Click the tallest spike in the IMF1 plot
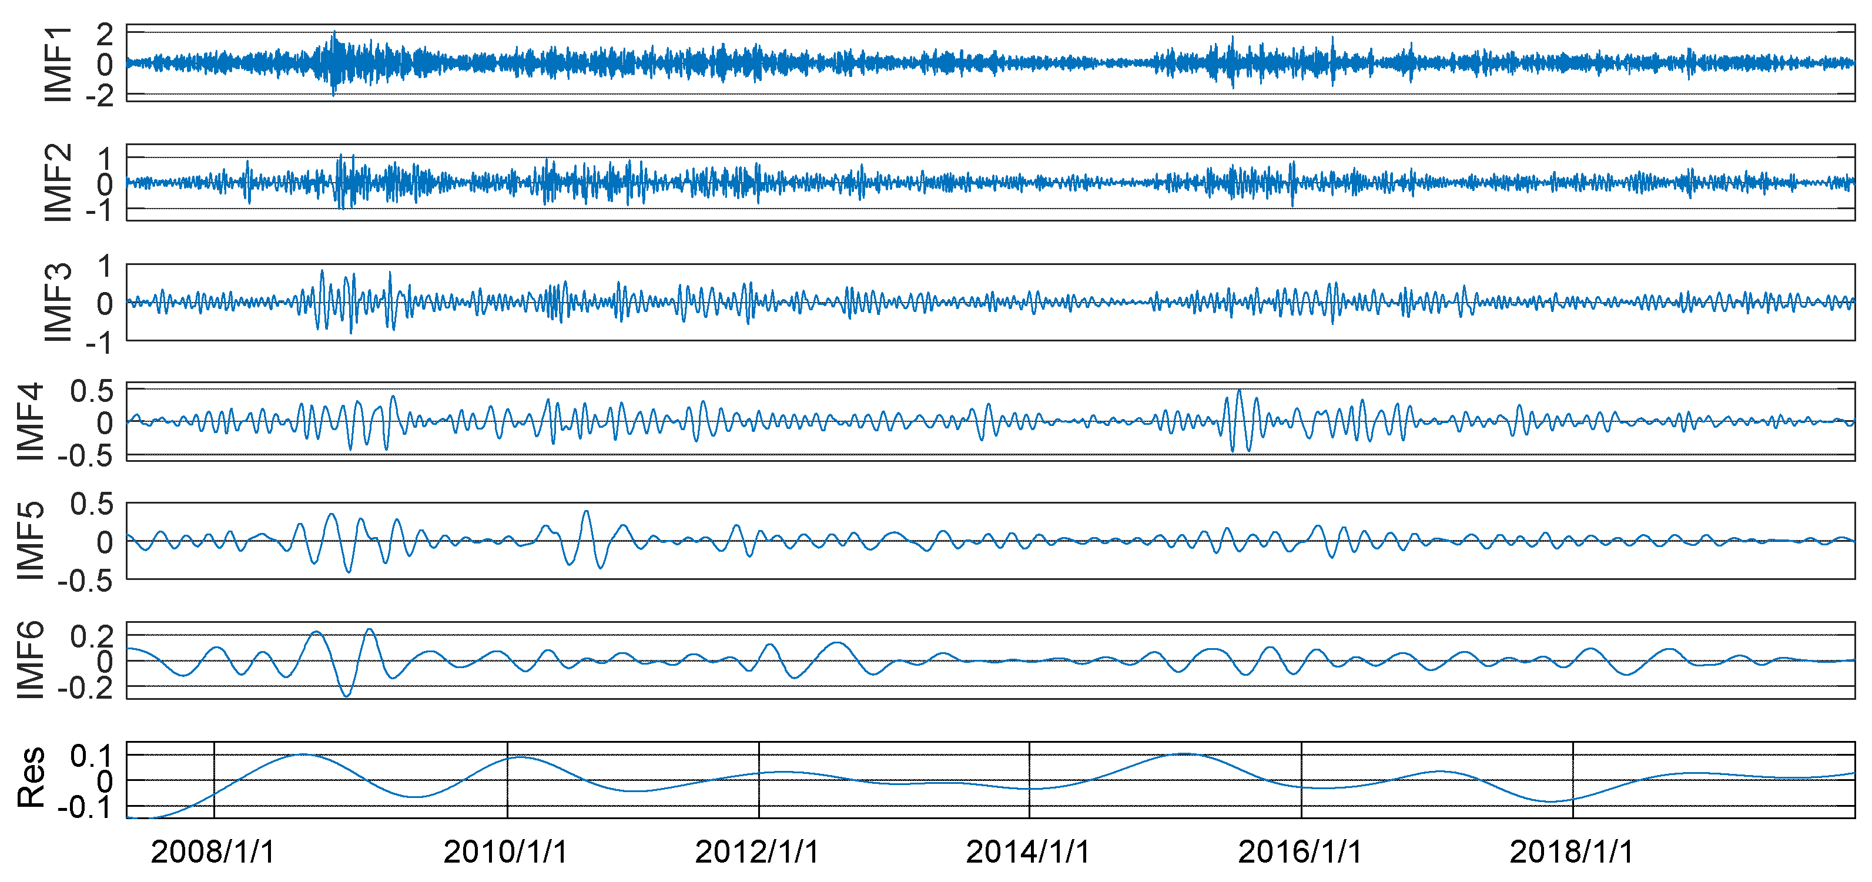This screenshot has width=1872, height=882. [334, 33]
